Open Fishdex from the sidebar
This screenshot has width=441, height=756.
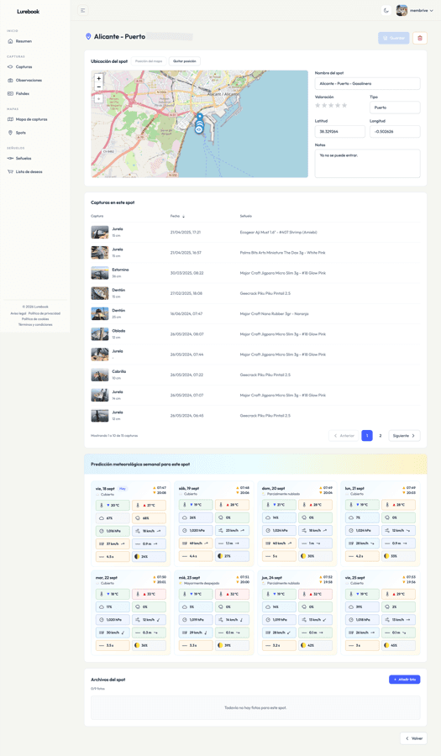pos(22,93)
